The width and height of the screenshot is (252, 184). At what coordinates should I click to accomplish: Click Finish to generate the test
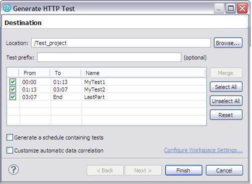click(x=184, y=170)
